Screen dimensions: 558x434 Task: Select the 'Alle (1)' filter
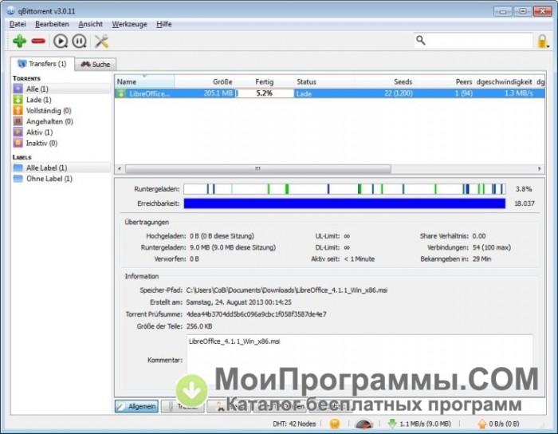(37, 89)
